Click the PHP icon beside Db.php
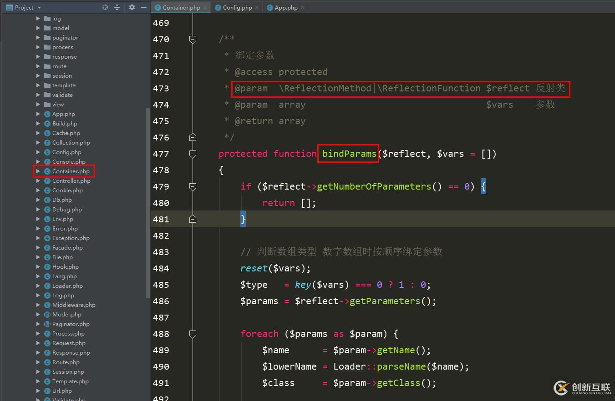The height and width of the screenshot is (401, 615). coord(47,200)
